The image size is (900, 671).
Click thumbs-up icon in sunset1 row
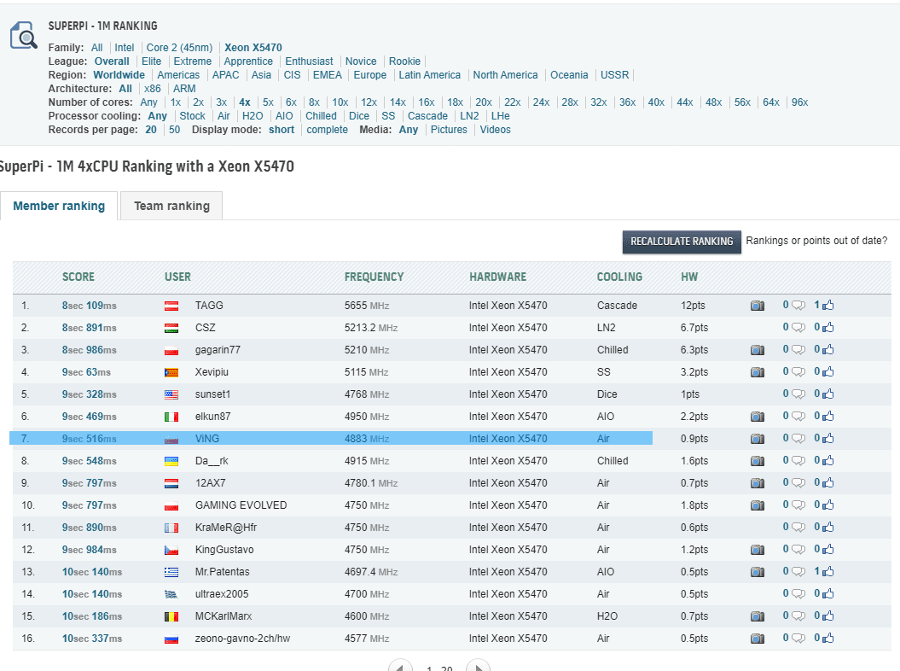827,394
